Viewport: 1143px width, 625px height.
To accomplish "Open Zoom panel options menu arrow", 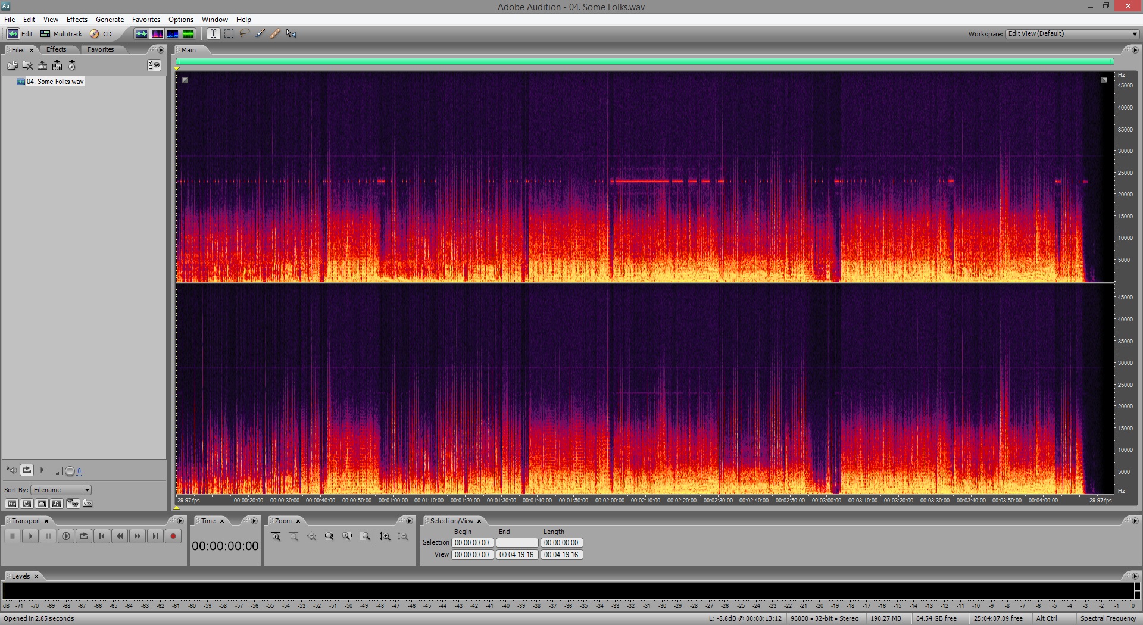I will (410, 521).
